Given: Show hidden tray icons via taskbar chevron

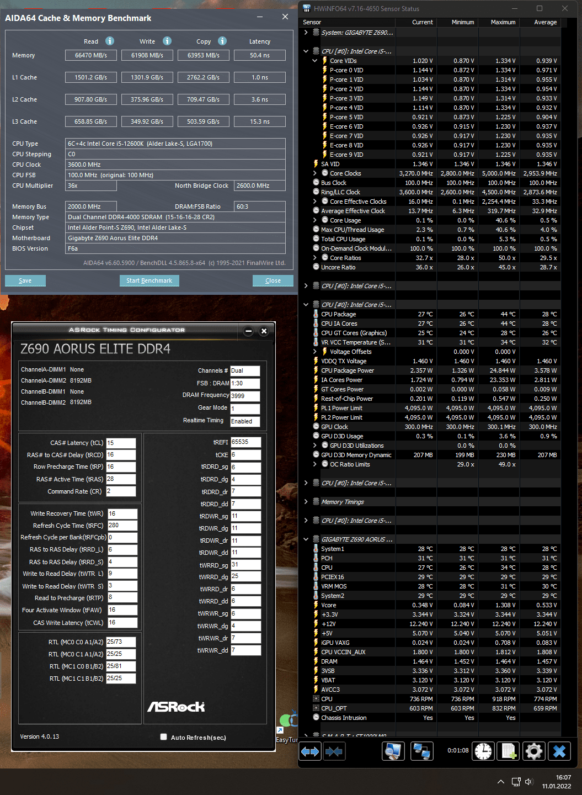Looking at the screenshot, I should (500, 782).
